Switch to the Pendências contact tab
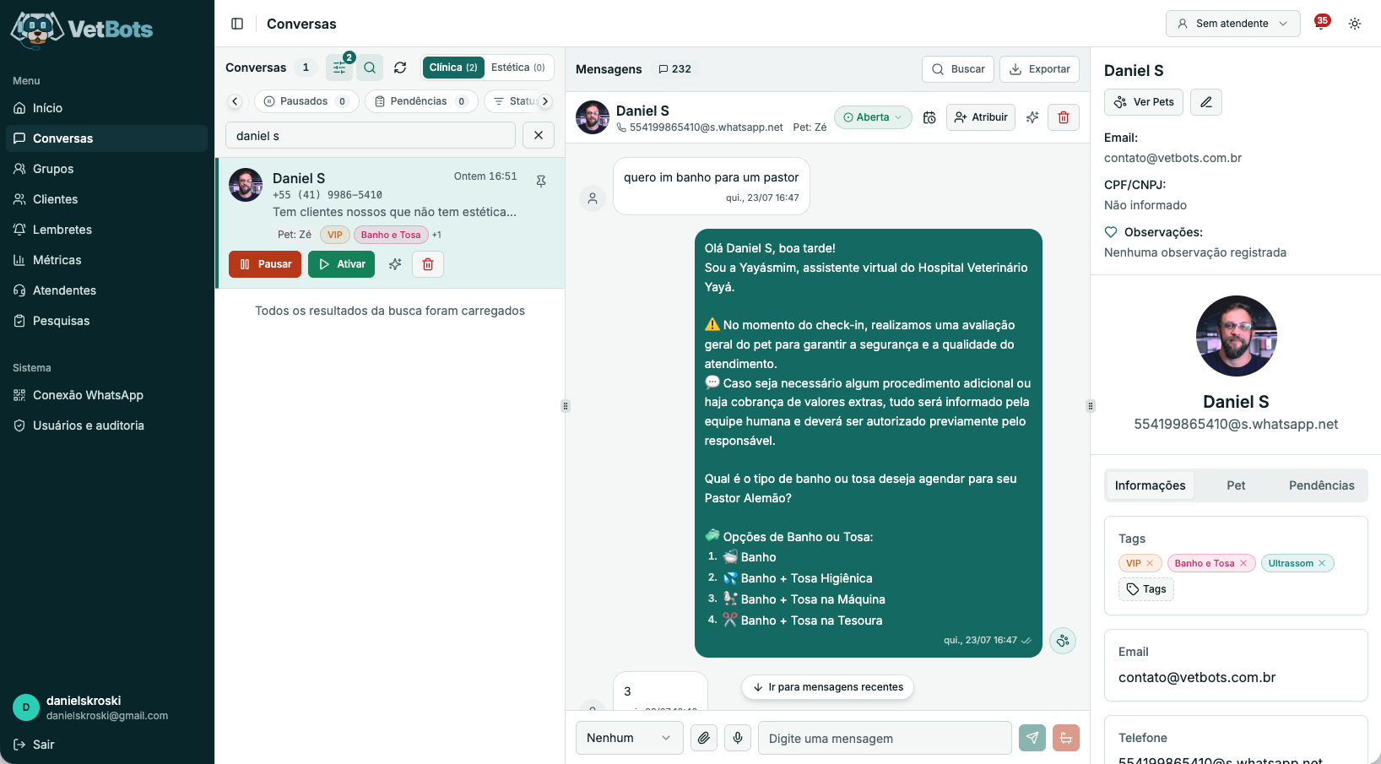Viewport: 1381px width, 764px height. pyautogui.click(x=1321, y=485)
